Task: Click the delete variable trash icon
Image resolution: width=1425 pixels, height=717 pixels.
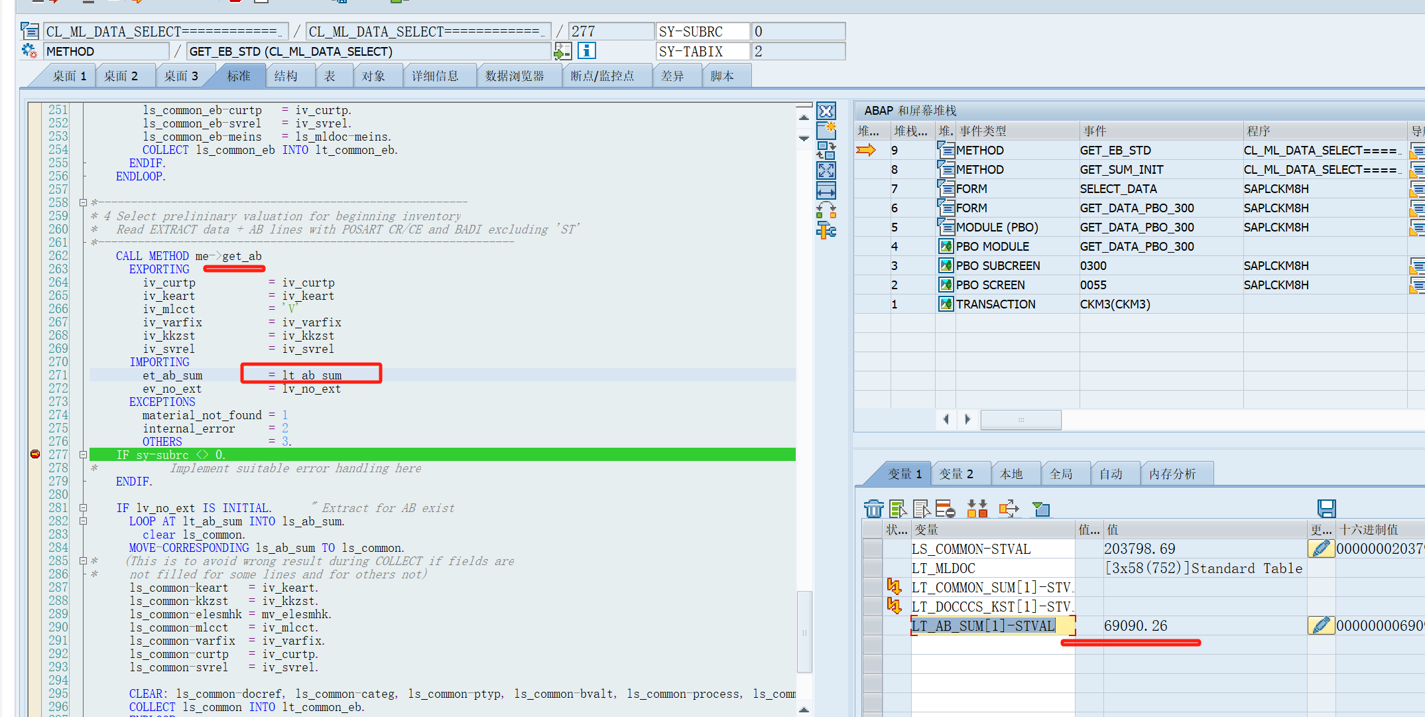Action: pyautogui.click(x=873, y=509)
